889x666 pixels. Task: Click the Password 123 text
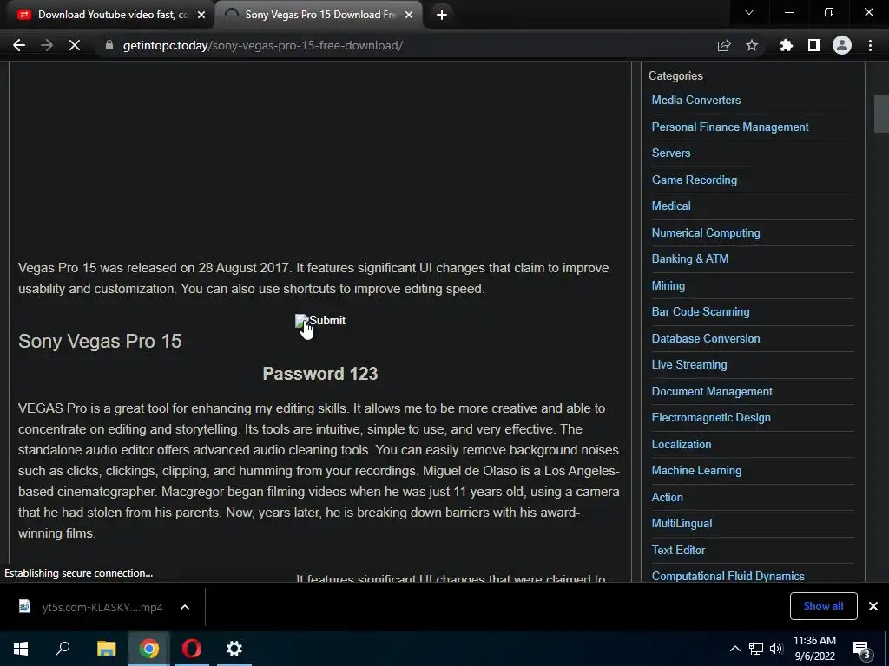pos(320,374)
